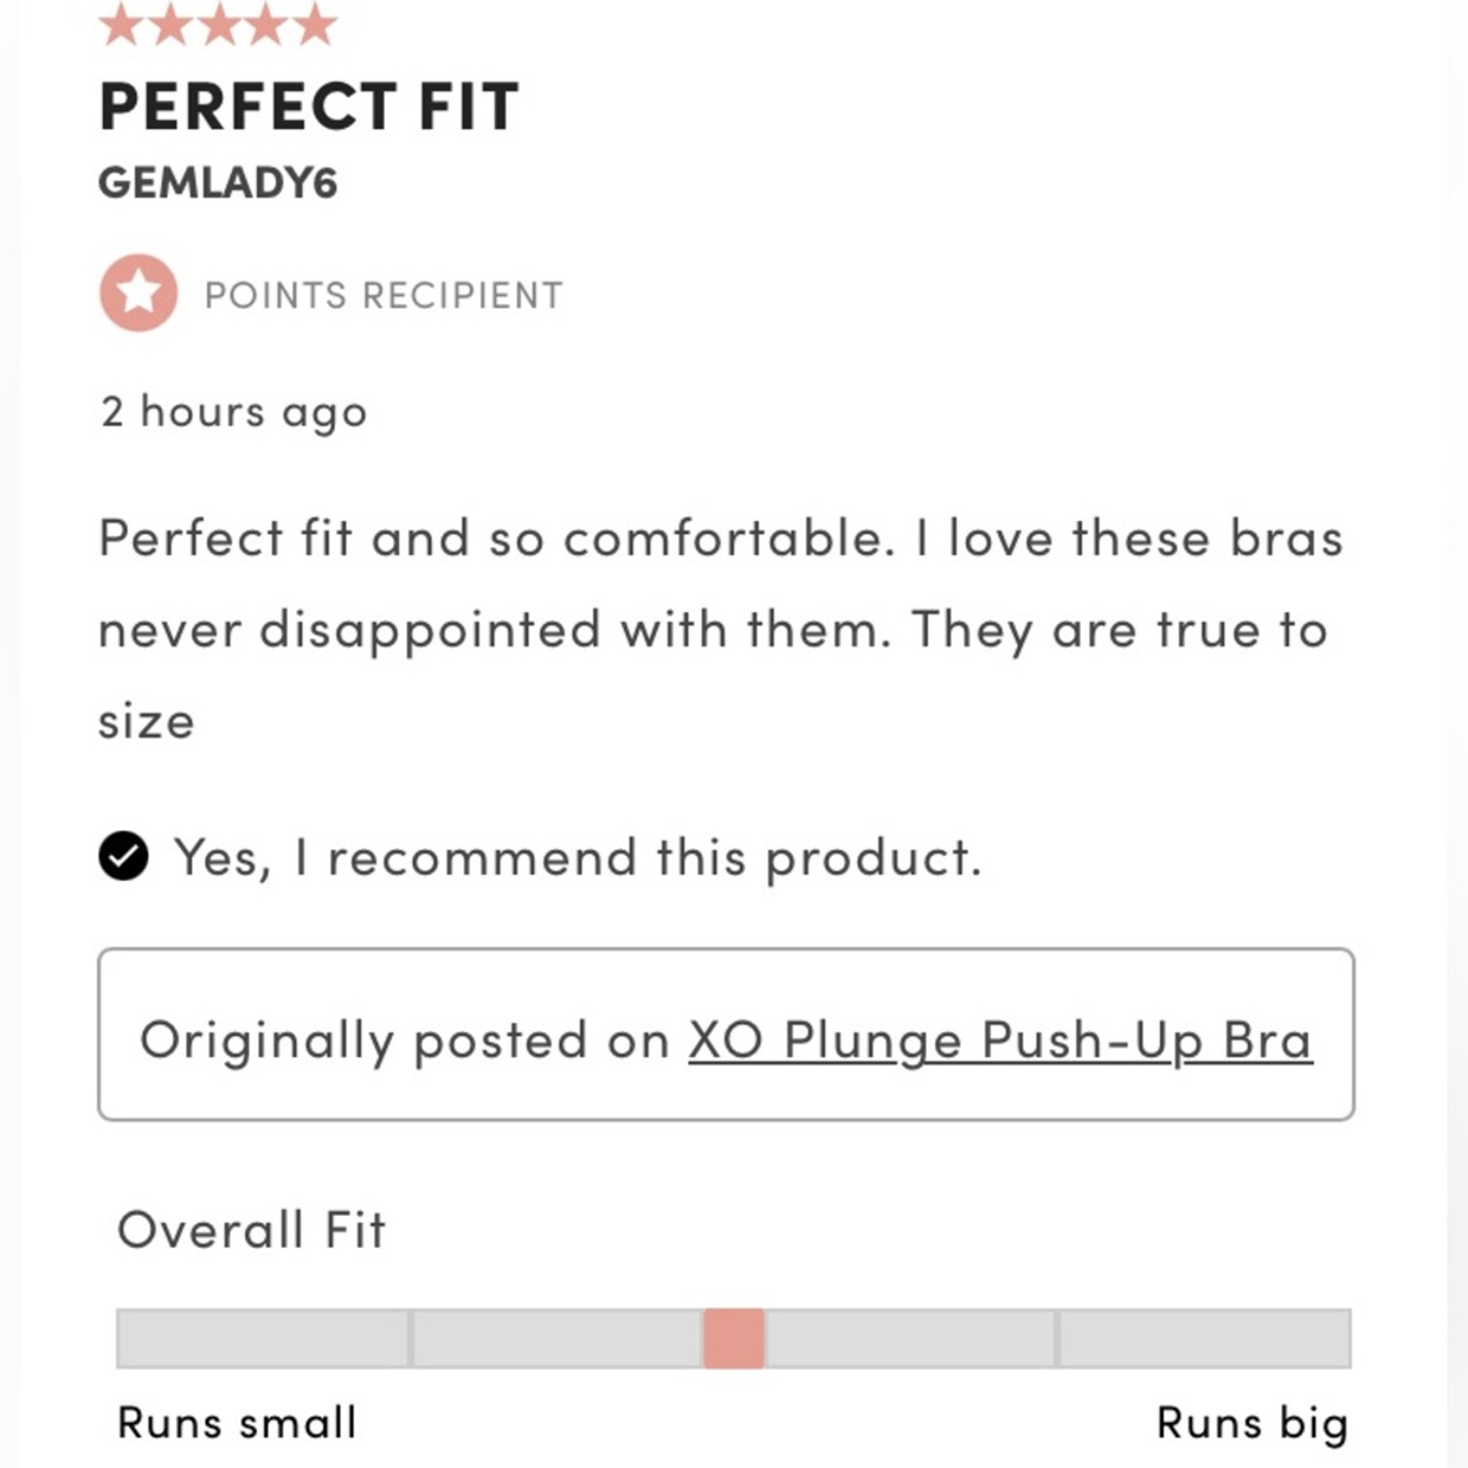This screenshot has height=1468, width=1468.
Task: Click the second rating star
Action: (171, 24)
